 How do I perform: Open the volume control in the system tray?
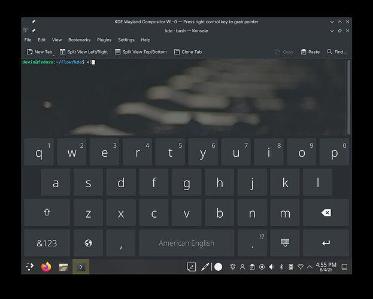(271, 267)
